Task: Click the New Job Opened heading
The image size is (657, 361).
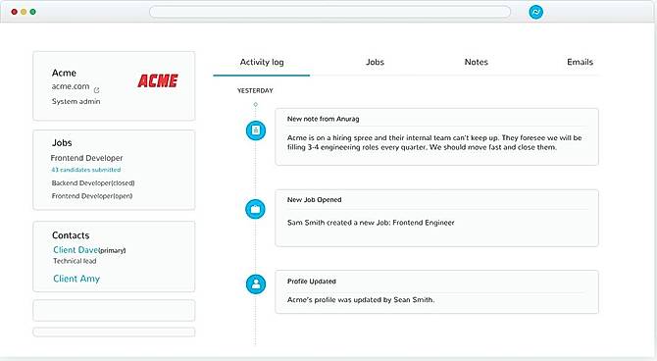Action: pyautogui.click(x=314, y=200)
